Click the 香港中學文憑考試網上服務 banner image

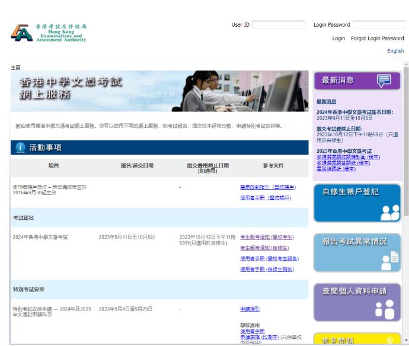pyautogui.click(x=159, y=91)
